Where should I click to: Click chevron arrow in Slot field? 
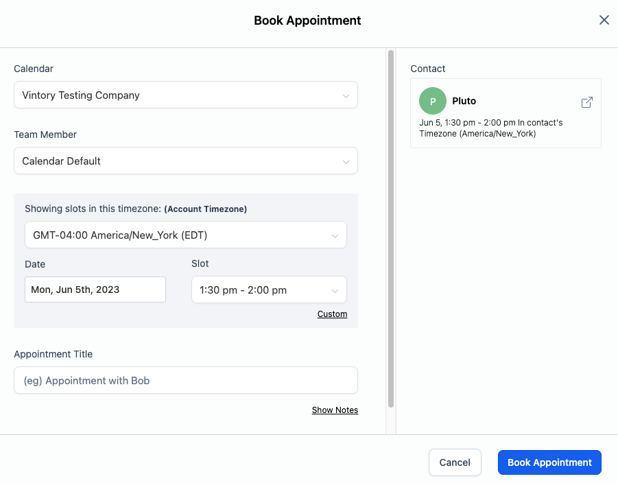pyautogui.click(x=335, y=291)
